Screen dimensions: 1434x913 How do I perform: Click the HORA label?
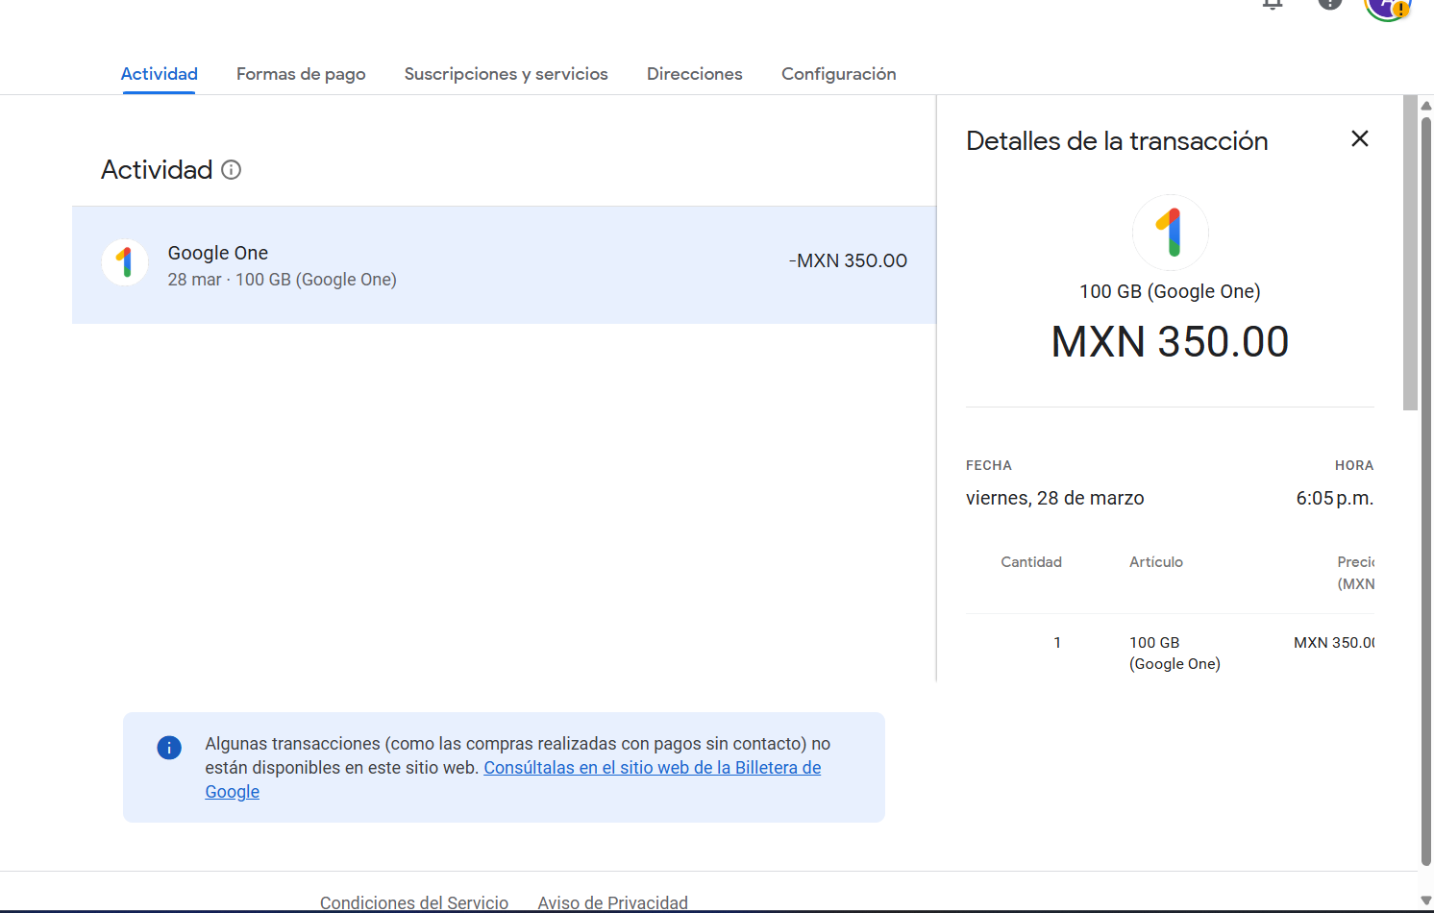click(x=1354, y=465)
